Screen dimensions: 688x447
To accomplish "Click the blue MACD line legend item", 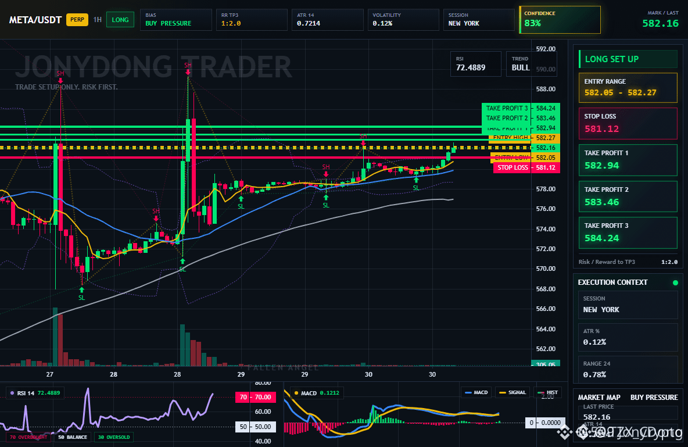I will tap(476, 392).
